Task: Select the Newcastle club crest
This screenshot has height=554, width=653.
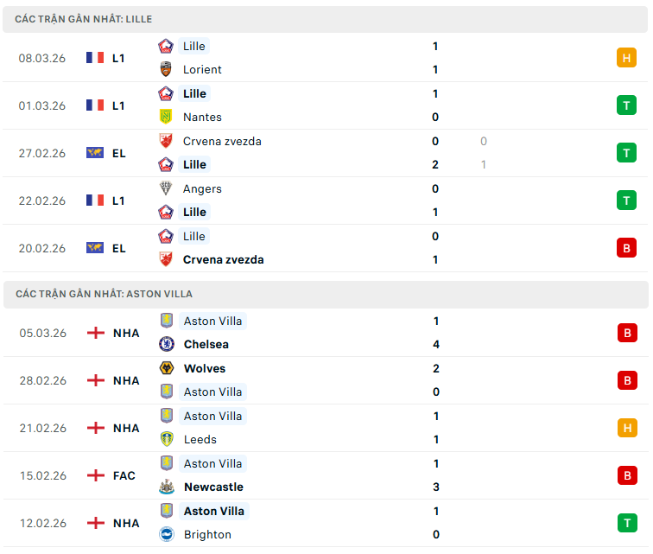Action: tap(167, 487)
